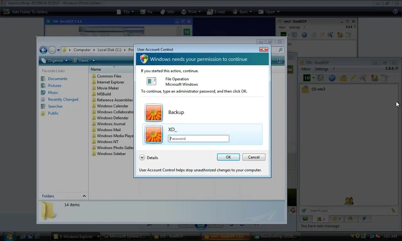
Task: Expand the Details section of the UAC dialog
Action: 149,158
